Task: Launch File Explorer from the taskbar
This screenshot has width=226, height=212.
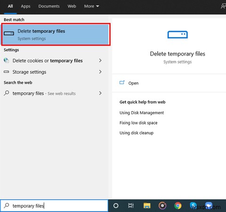Action: point(147,205)
